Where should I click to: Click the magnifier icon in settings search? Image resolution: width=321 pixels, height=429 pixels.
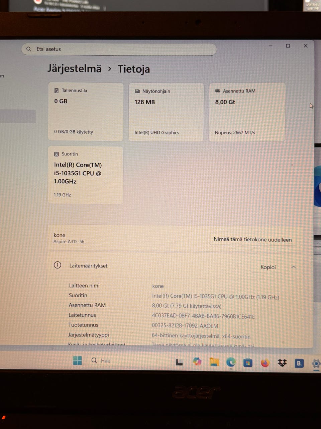(29, 49)
